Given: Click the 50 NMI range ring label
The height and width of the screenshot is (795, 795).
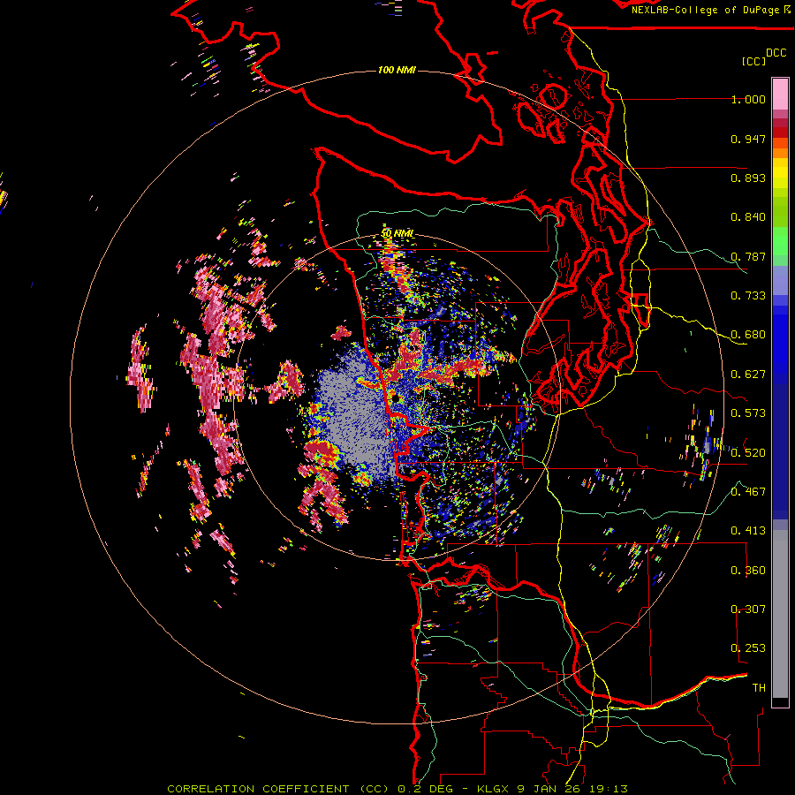Looking at the screenshot, I should pyautogui.click(x=397, y=234).
